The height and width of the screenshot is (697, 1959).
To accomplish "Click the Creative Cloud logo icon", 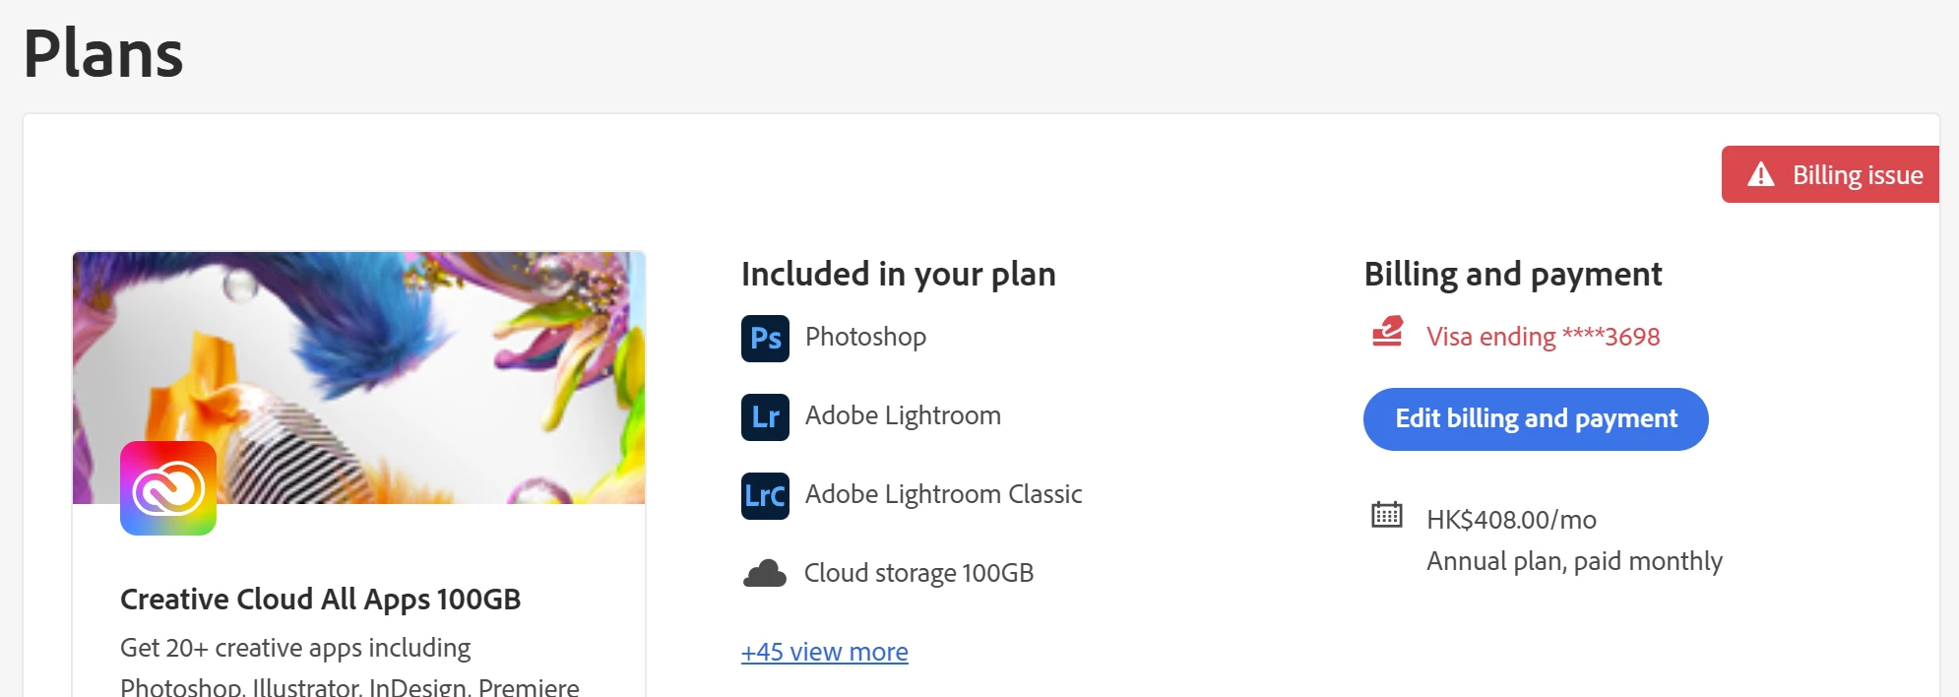I will pos(168,488).
